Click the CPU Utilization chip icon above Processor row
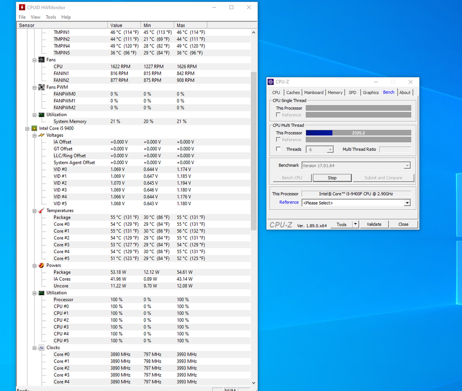 pos(42,293)
